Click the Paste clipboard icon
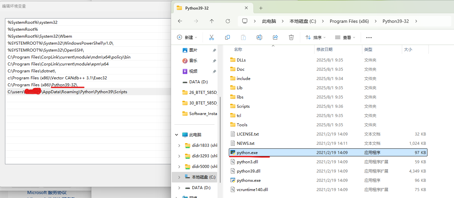Image resolution: width=454 pixels, height=198 pixels. tap(243, 37)
